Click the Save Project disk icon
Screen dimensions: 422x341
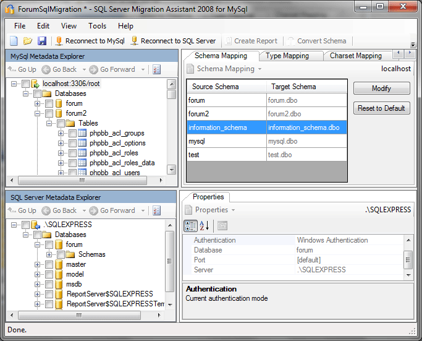coord(41,41)
